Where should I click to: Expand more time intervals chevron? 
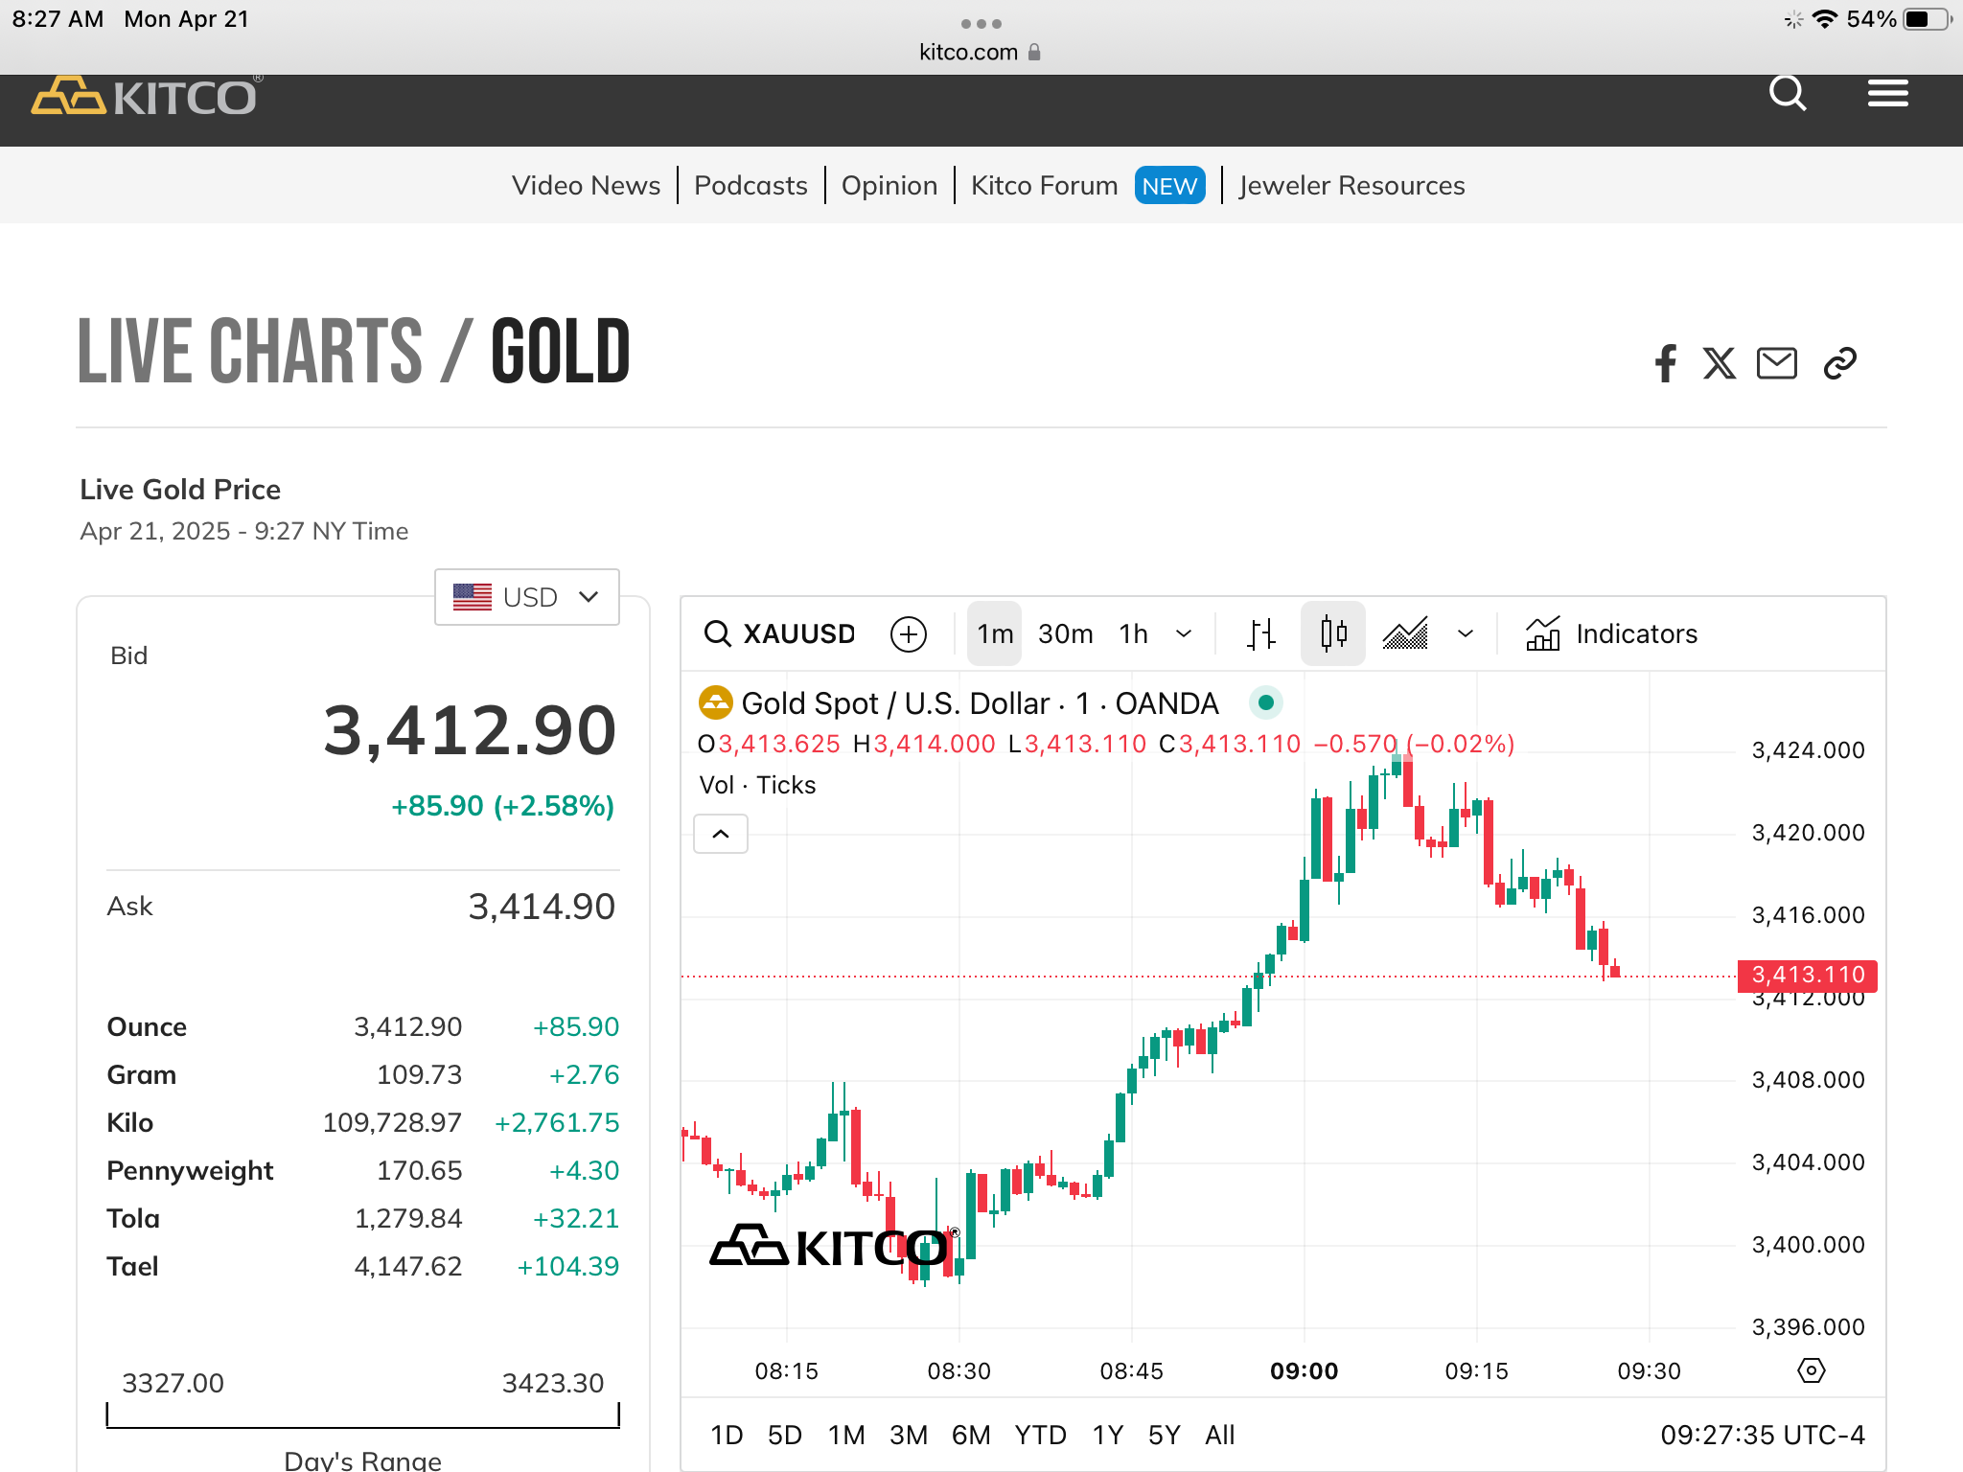(x=1184, y=633)
